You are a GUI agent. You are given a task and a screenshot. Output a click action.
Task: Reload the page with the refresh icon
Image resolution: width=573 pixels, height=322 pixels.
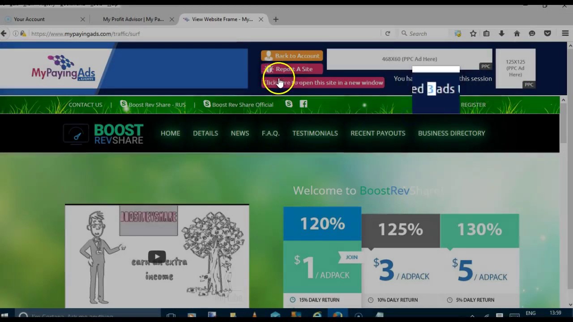[x=388, y=34]
